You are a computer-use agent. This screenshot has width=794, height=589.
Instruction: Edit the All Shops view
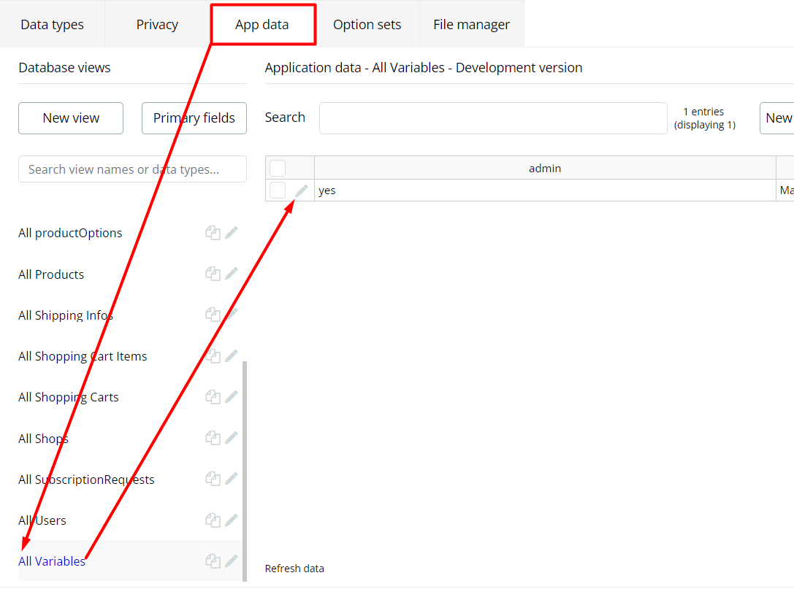pos(232,438)
